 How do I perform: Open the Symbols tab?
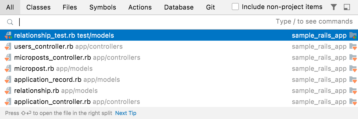pos(103,7)
